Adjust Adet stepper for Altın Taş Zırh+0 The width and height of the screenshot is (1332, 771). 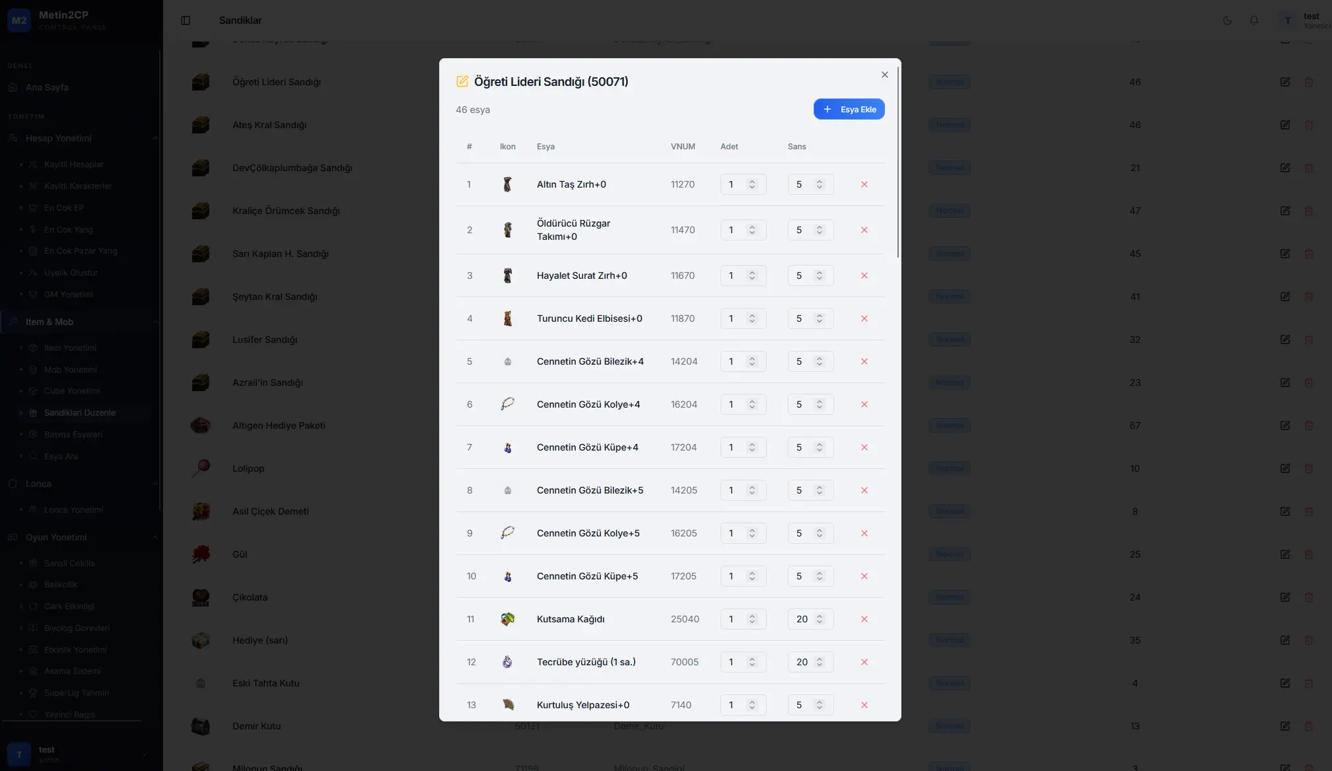pos(752,184)
